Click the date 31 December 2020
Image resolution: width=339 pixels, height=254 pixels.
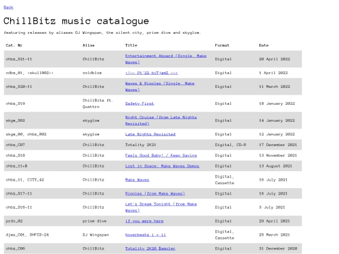(278, 248)
